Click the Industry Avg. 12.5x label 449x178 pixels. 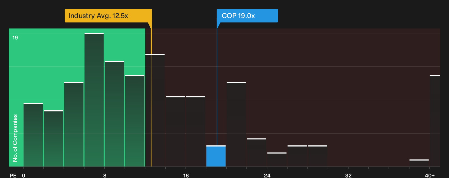point(108,16)
